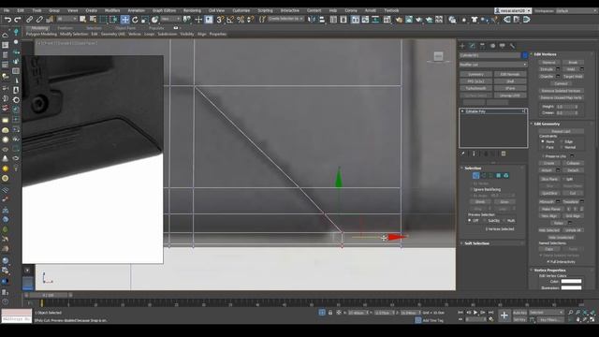Click the Remove Isolated Vertices button
Image resolution: width=599 pixels, height=337 pixels.
click(x=561, y=91)
